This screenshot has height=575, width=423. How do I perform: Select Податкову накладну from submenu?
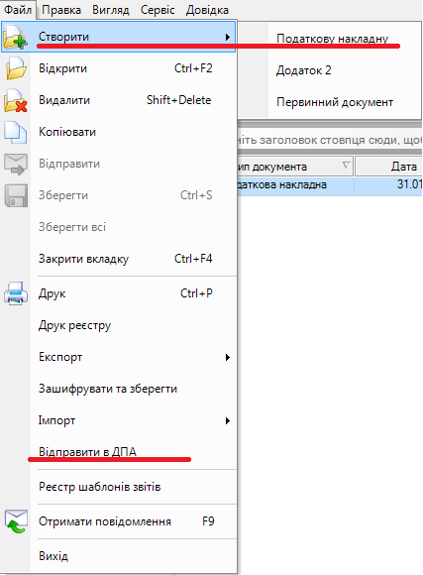pyautogui.click(x=332, y=39)
